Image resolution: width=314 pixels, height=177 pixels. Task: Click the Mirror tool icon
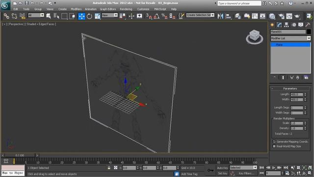coord(220,16)
